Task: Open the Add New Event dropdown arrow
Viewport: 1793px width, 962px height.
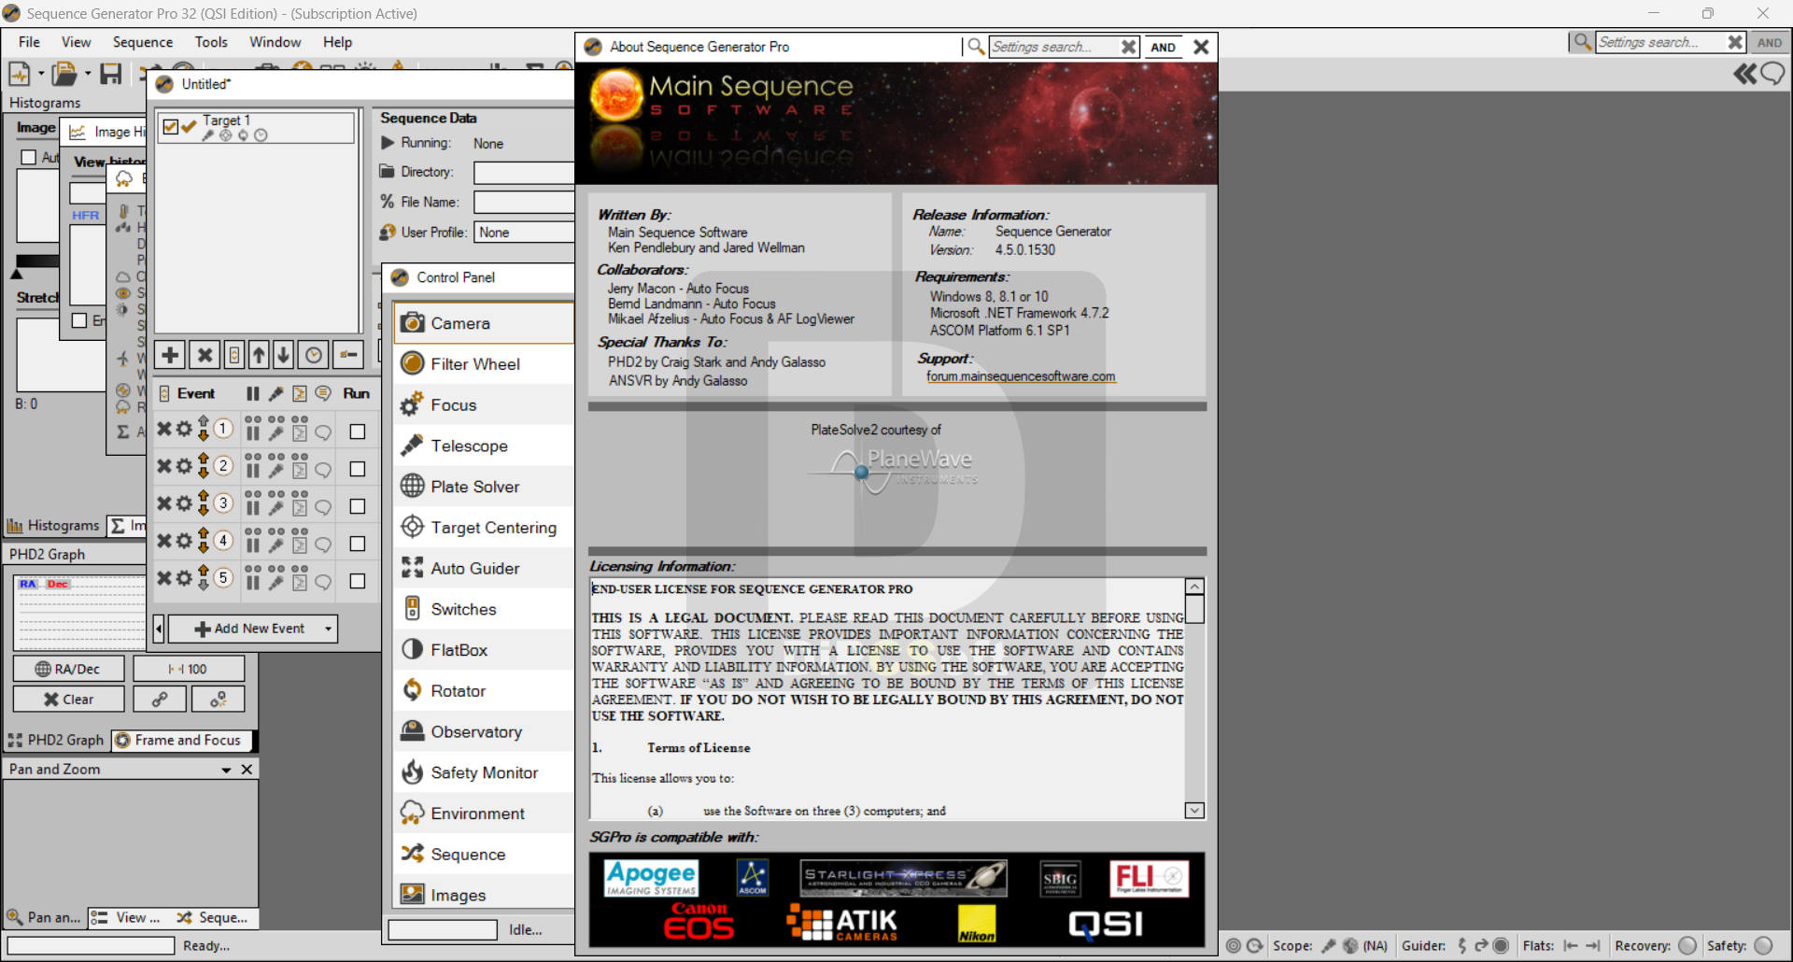Action: point(328,629)
